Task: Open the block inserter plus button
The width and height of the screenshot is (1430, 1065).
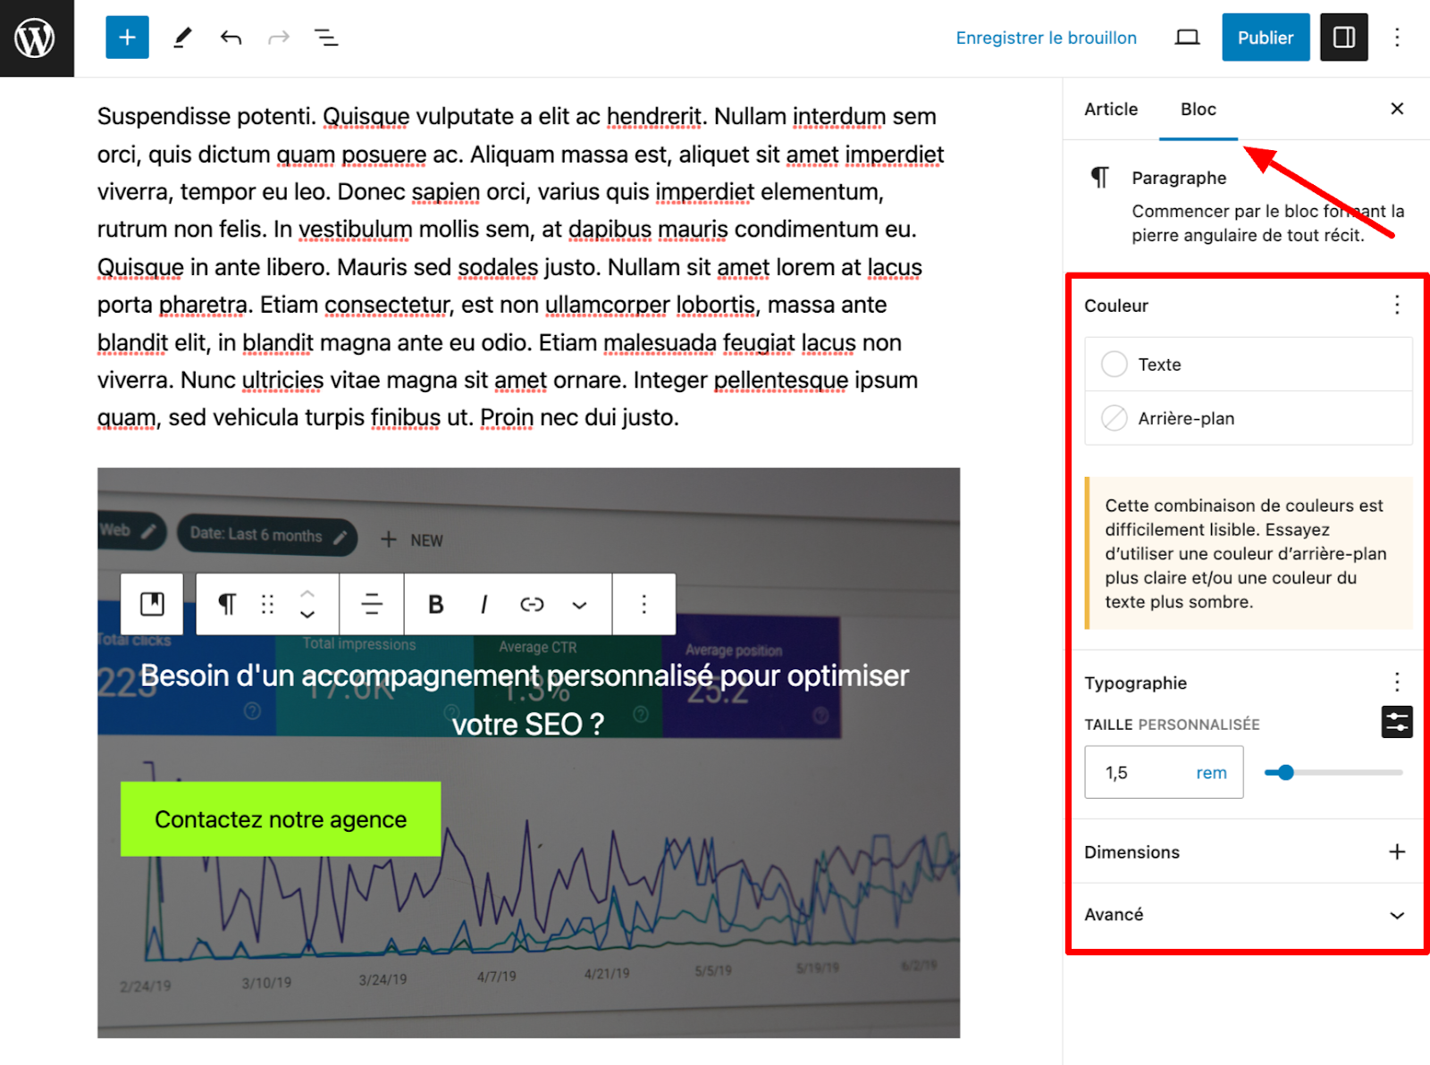Action: [127, 38]
